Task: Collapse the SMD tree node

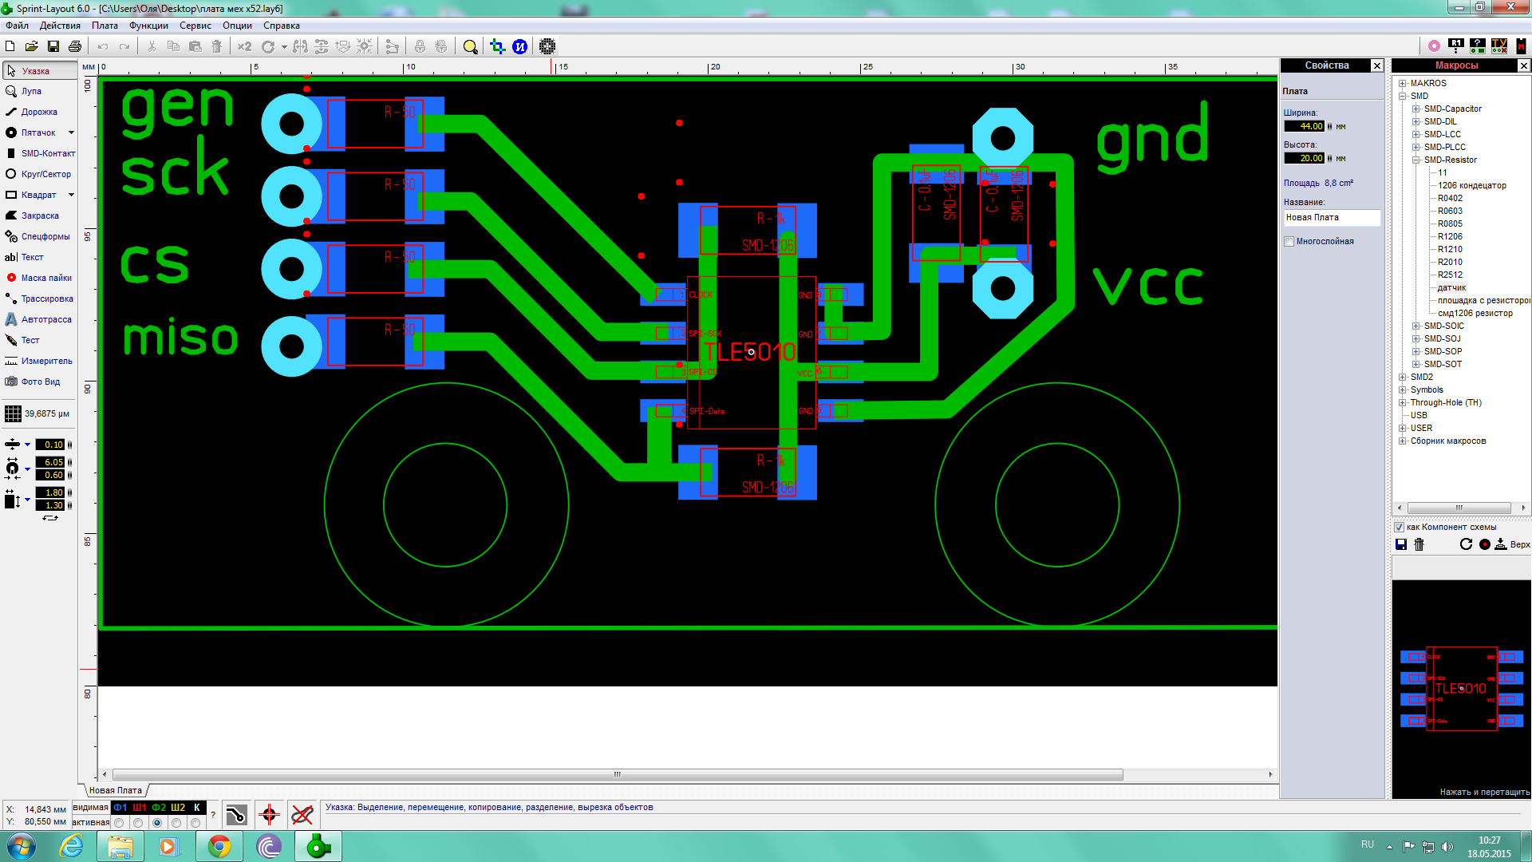Action: coord(1402,96)
